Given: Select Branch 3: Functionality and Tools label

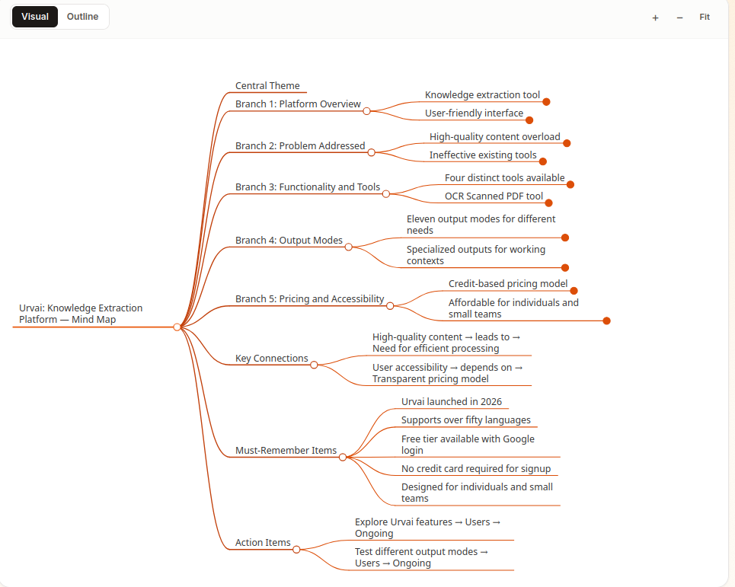Looking at the screenshot, I should [x=308, y=187].
